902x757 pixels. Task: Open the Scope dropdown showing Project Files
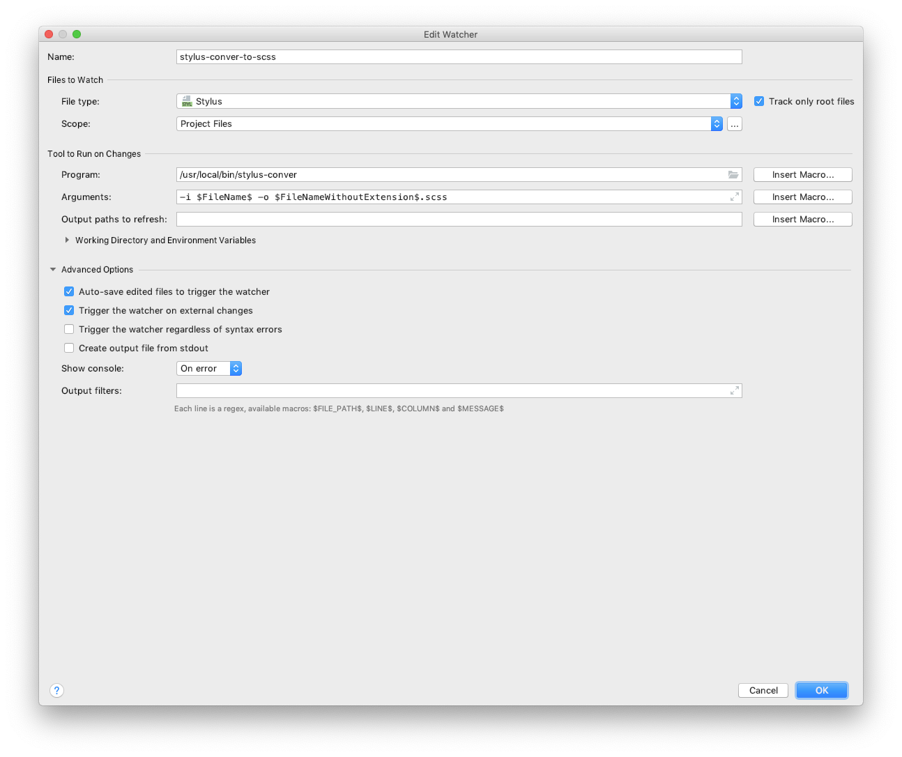(450, 124)
